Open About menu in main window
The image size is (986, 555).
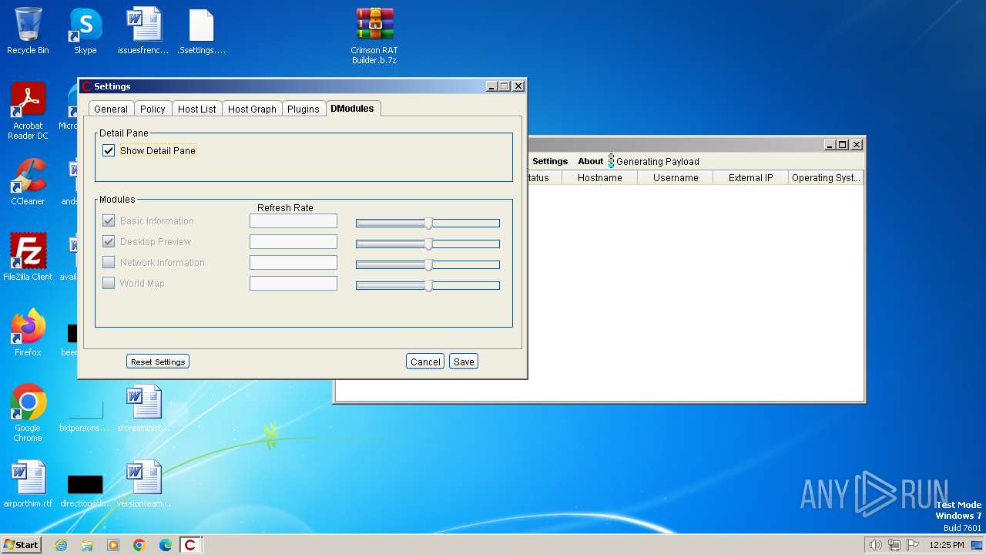pos(591,161)
